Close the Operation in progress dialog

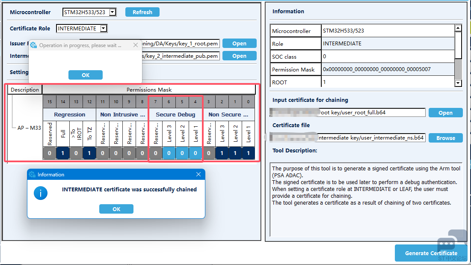pos(136,45)
